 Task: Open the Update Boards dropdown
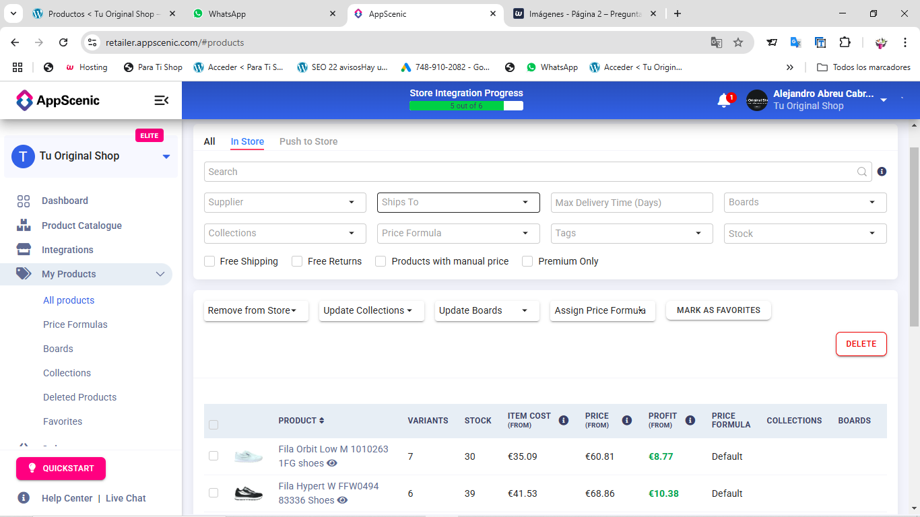point(487,310)
